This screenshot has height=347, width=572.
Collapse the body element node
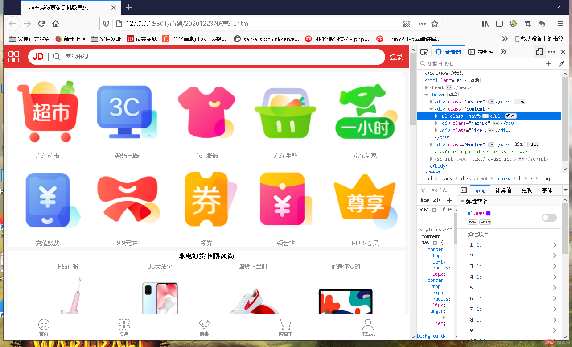tap(427, 95)
